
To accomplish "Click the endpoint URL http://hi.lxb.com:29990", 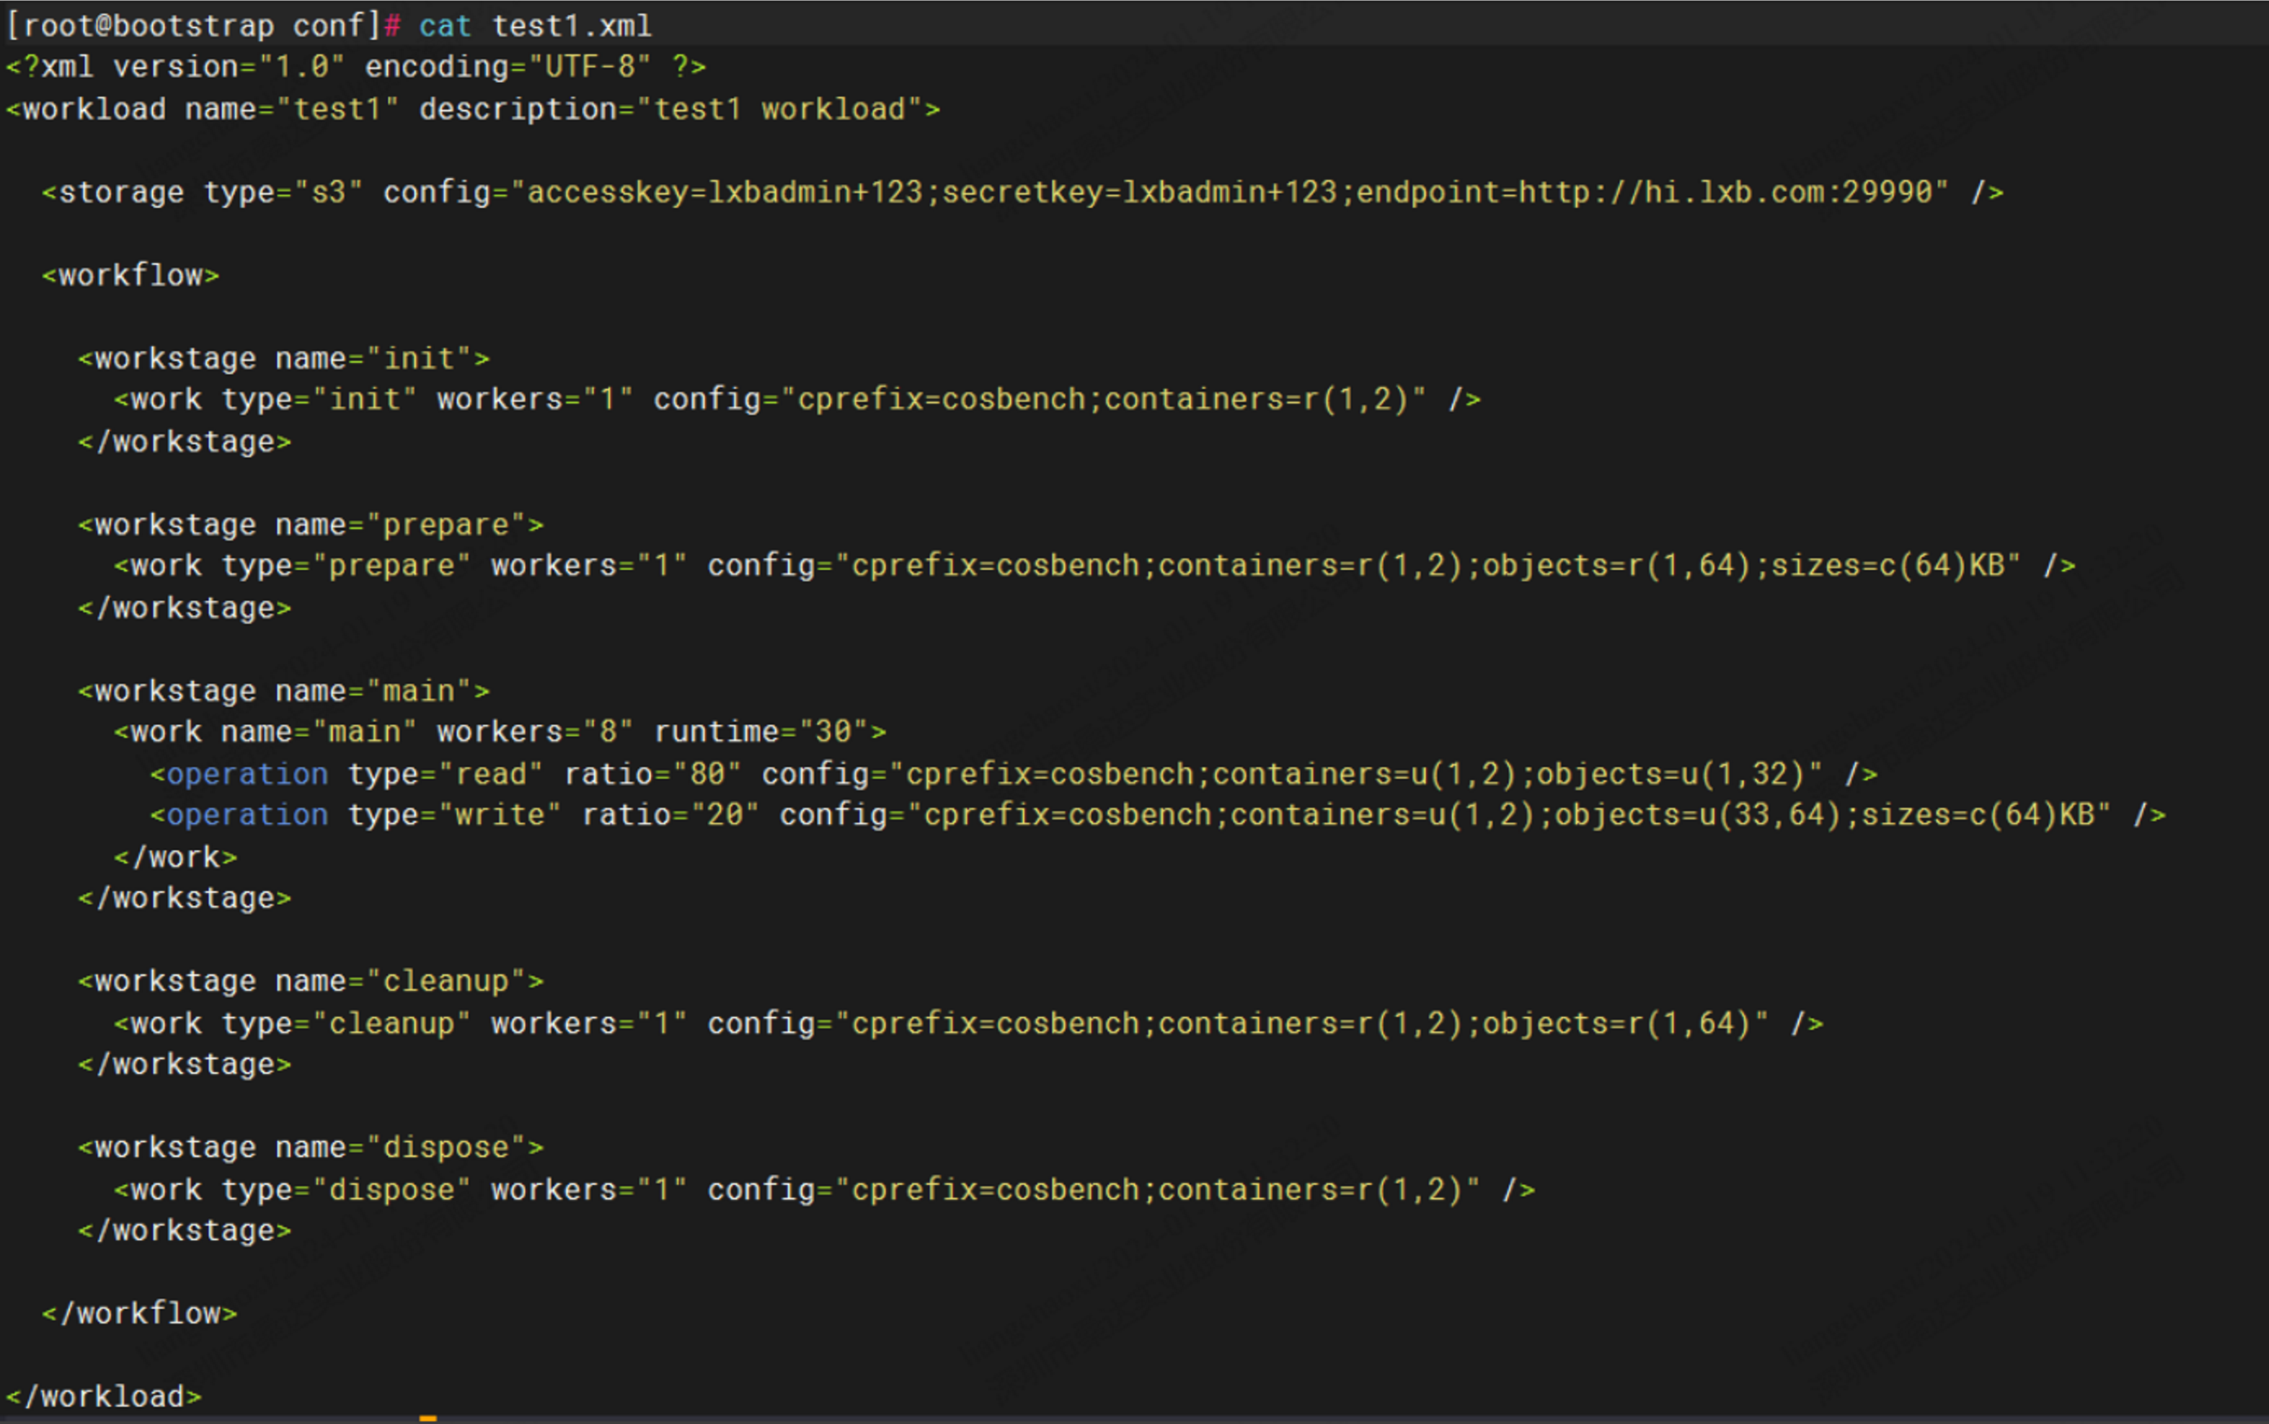I will [1725, 192].
